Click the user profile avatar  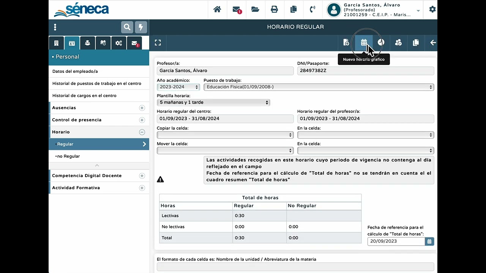coord(334,10)
